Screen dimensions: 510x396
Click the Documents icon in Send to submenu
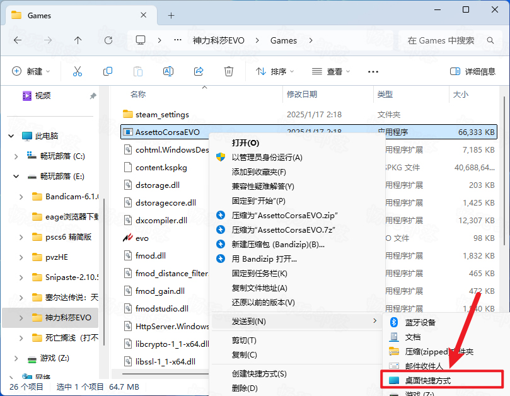(x=394, y=337)
